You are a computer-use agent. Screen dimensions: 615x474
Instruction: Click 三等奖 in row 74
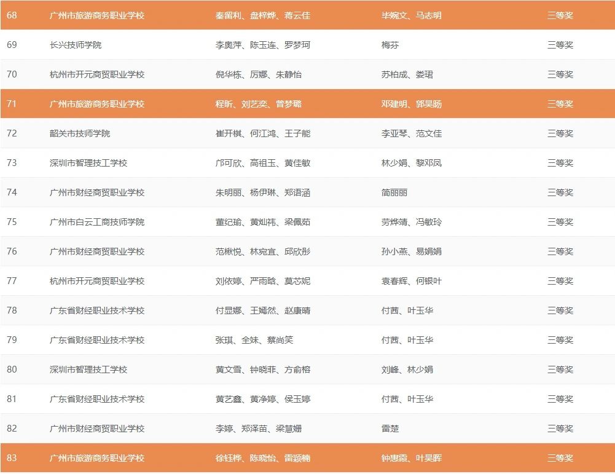pyautogui.click(x=560, y=192)
